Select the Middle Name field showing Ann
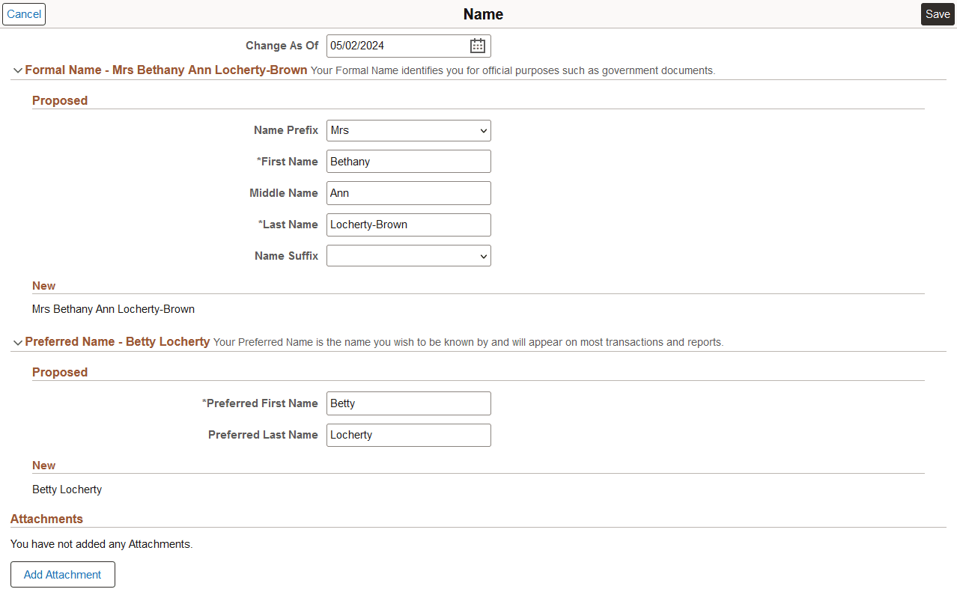 click(x=408, y=192)
